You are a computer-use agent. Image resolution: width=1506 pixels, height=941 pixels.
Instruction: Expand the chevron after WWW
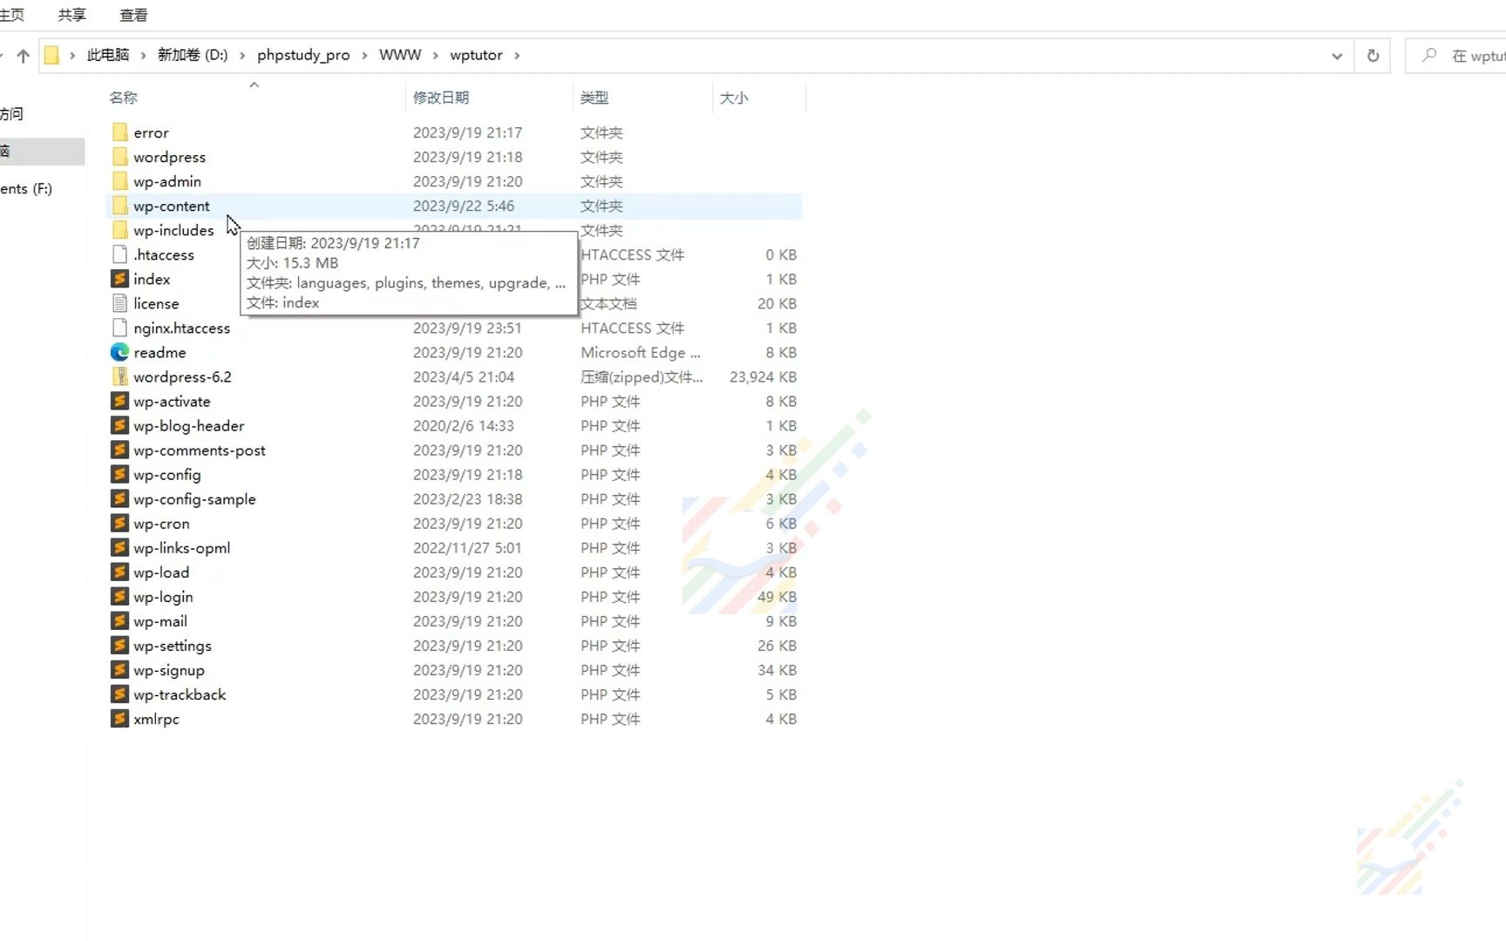coord(436,55)
